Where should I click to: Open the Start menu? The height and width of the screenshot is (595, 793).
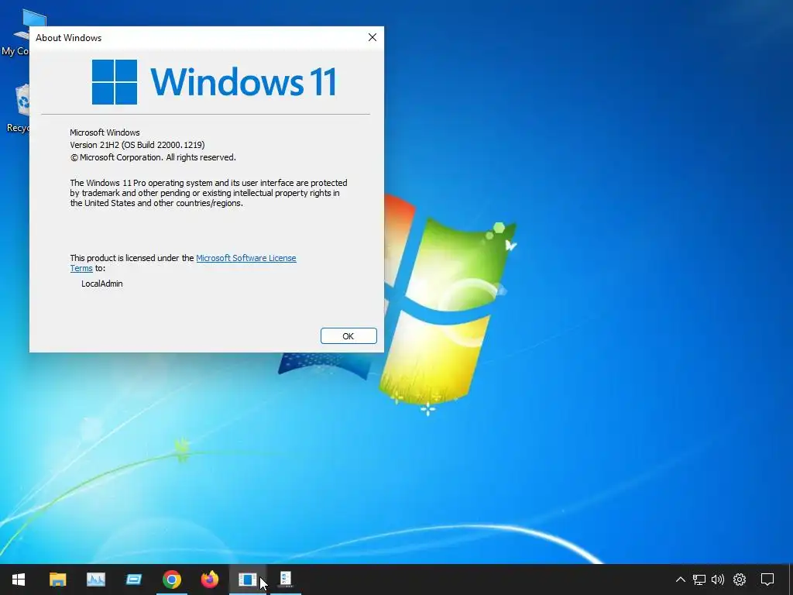pos(19,580)
